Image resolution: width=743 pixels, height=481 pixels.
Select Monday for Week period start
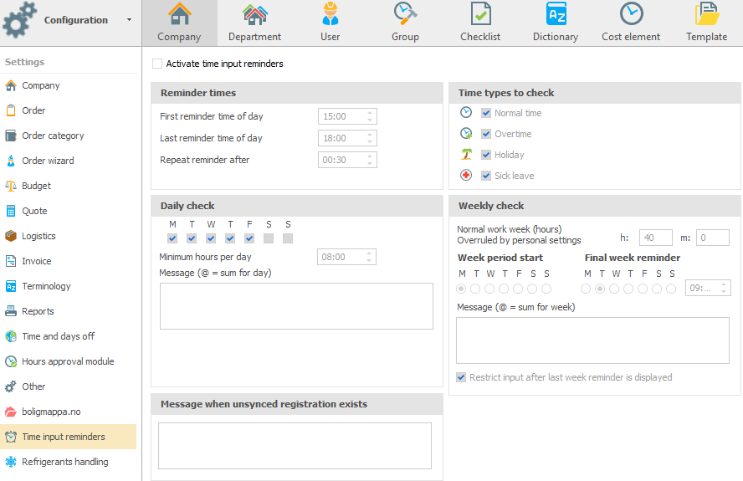pyautogui.click(x=461, y=289)
